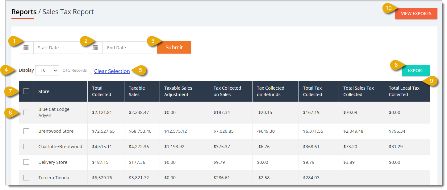Click the Total Sales Tax Collected header

tap(361, 91)
